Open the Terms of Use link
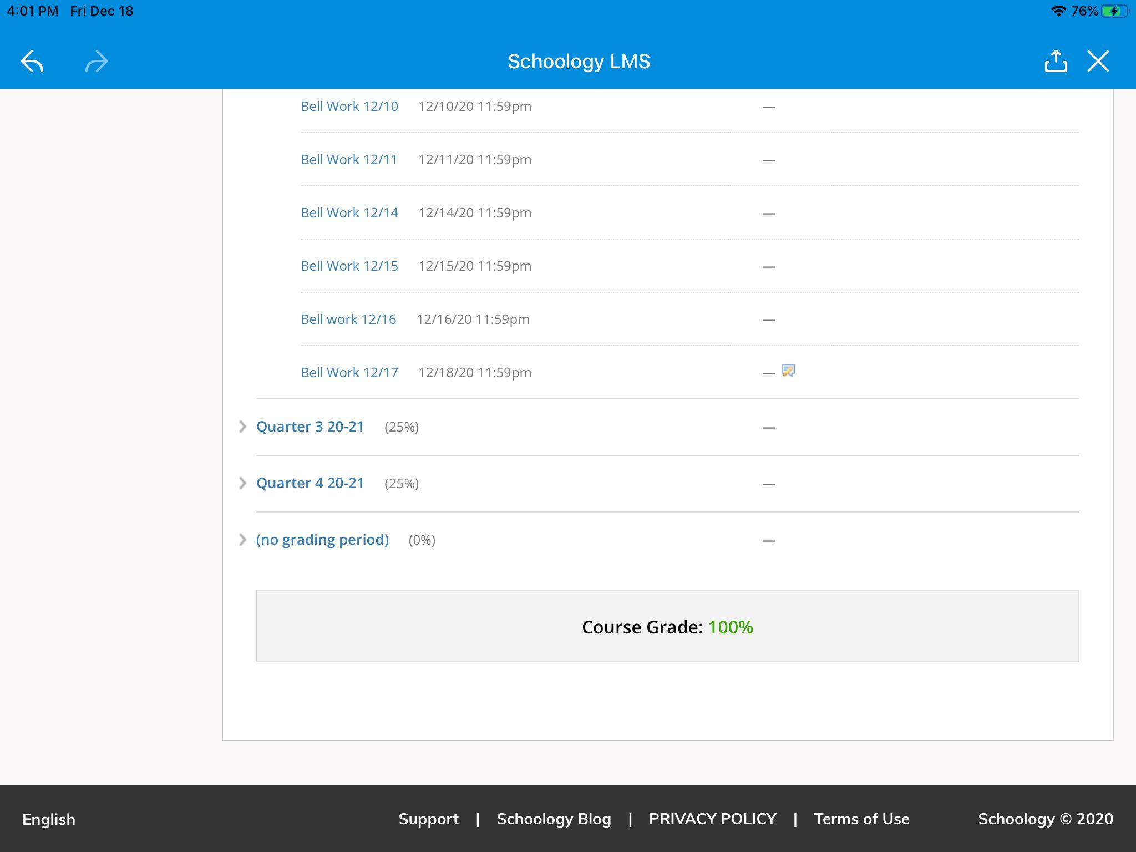Image resolution: width=1136 pixels, height=852 pixels. point(861,819)
